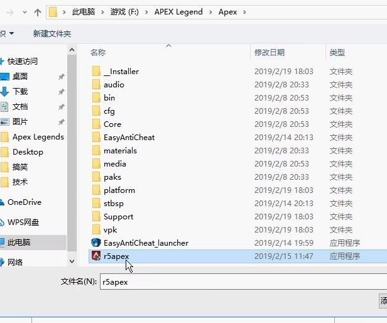This screenshot has width=387, height=323.
Task: Sort files by the 名称 column header
Action: click(98, 52)
